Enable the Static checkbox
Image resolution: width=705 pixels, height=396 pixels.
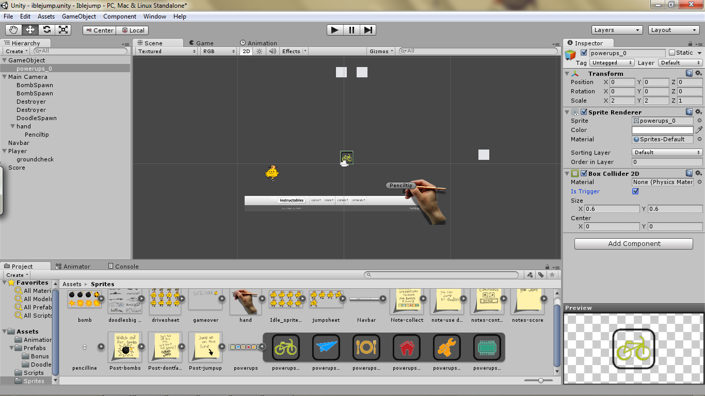point(672,53)
